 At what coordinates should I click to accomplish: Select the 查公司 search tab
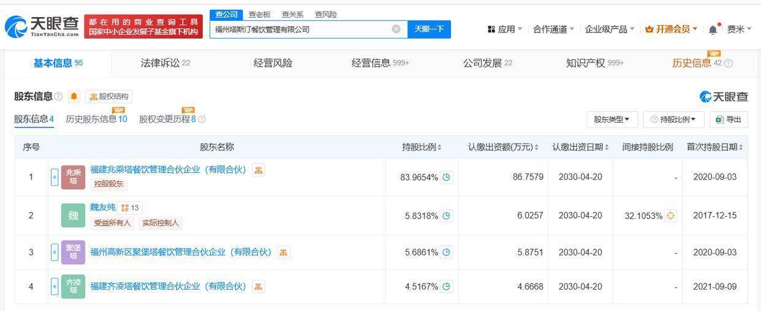tap(226, 15)
